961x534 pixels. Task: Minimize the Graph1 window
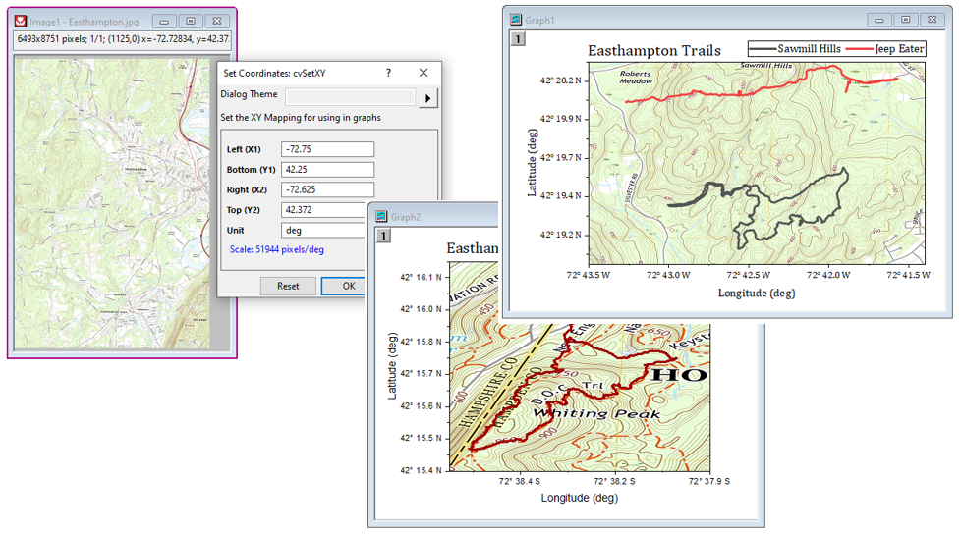[879, 20]
